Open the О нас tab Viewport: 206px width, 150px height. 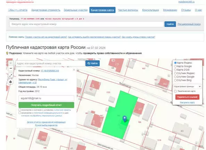198,10
